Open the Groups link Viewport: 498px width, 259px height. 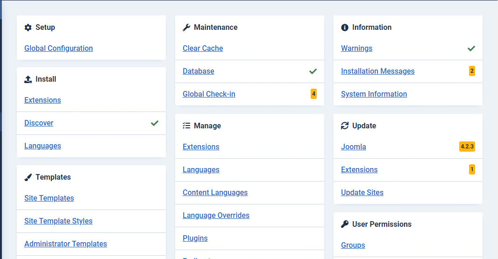coord(353,245)
